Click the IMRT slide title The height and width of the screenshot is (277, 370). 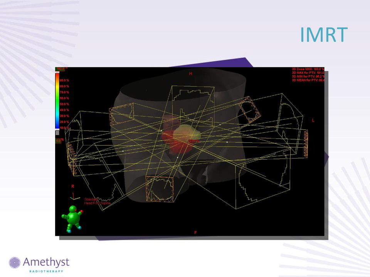click(324, 35)
